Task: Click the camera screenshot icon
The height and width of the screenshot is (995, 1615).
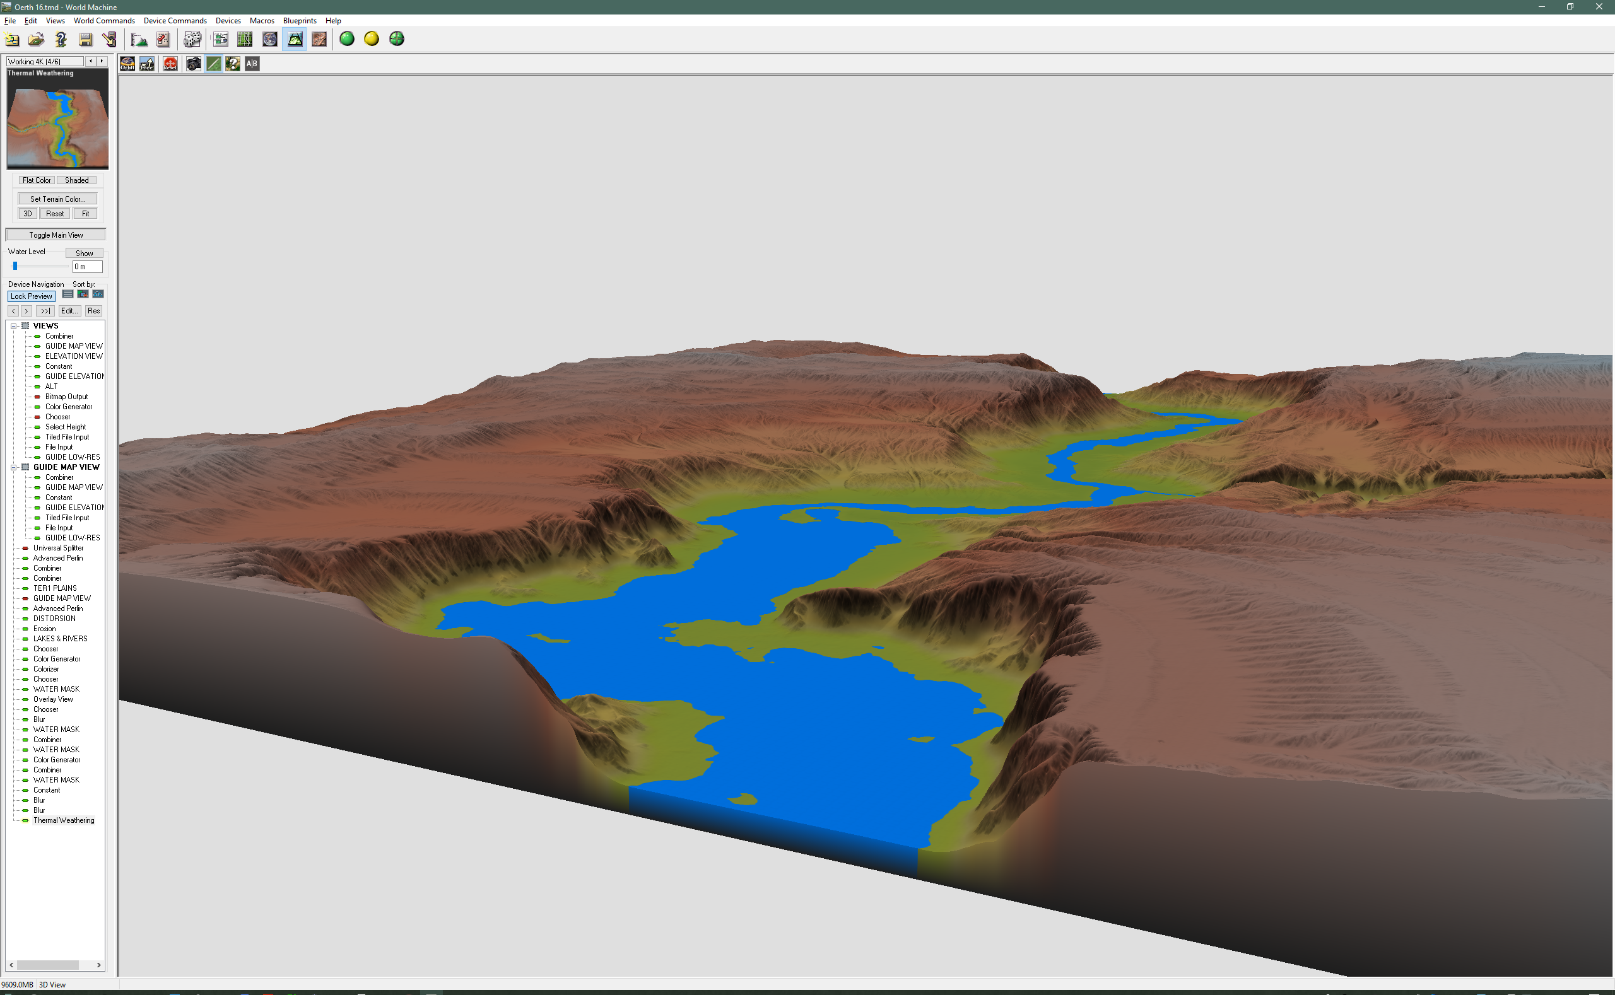Action: pos(194,64)
